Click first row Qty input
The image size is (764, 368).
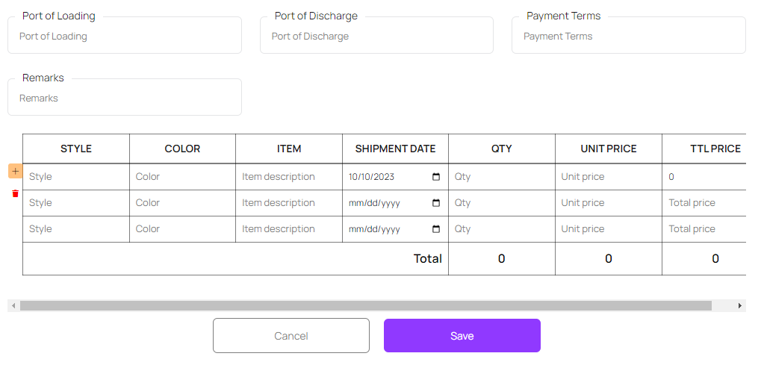click(x=501, y=177)
